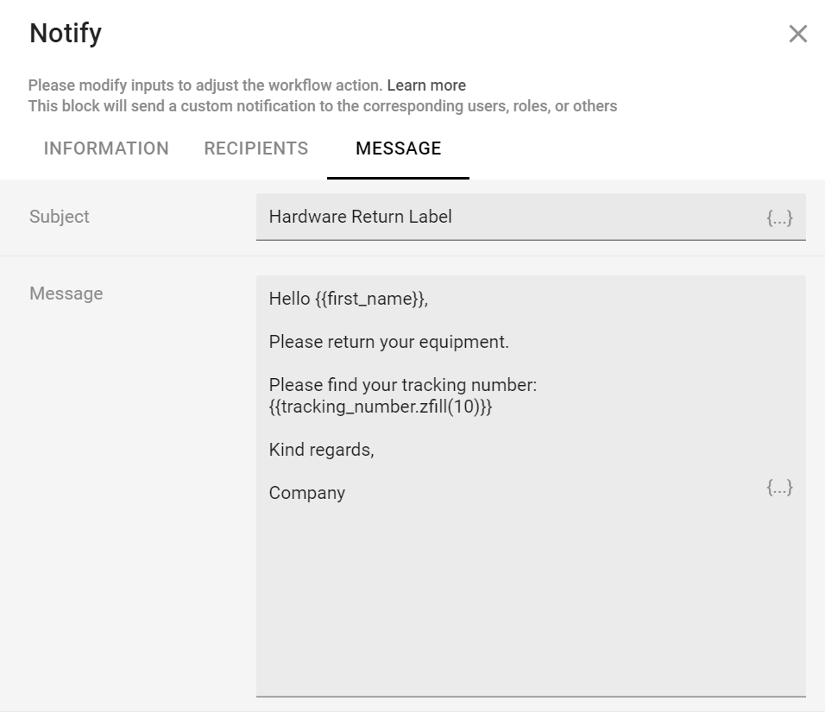Open the Learn more link

pos(426,85)
